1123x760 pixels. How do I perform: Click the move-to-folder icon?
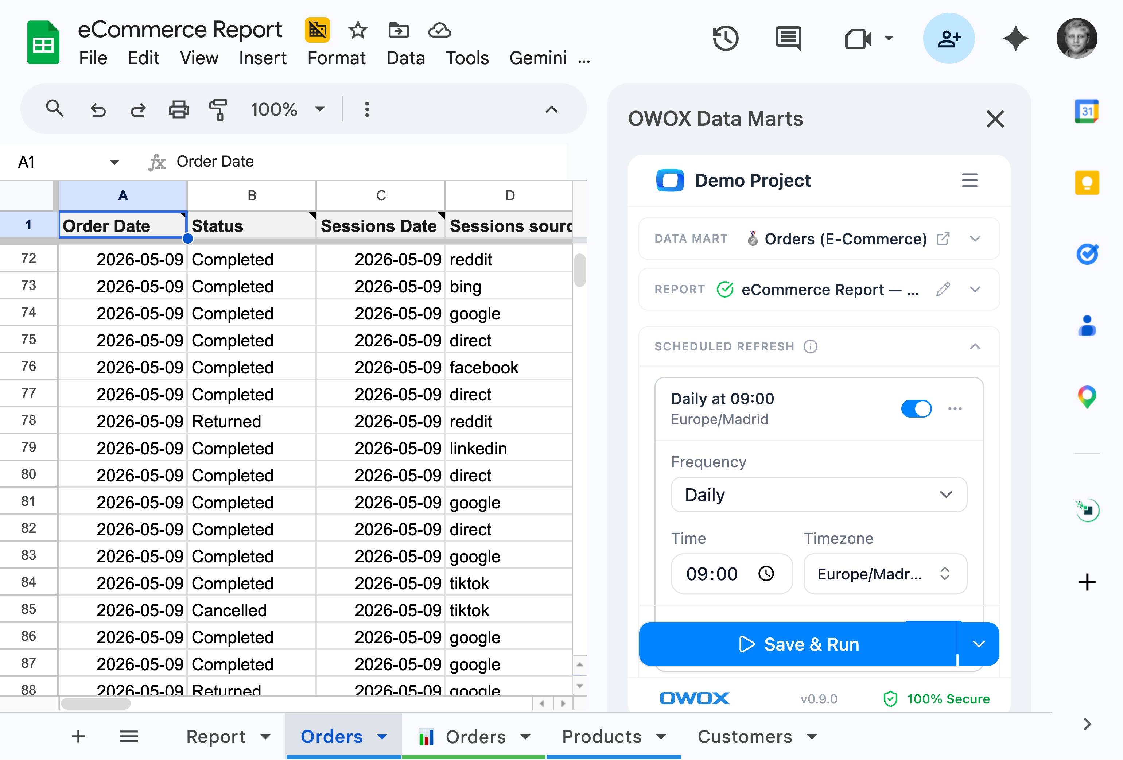[399, 30]
